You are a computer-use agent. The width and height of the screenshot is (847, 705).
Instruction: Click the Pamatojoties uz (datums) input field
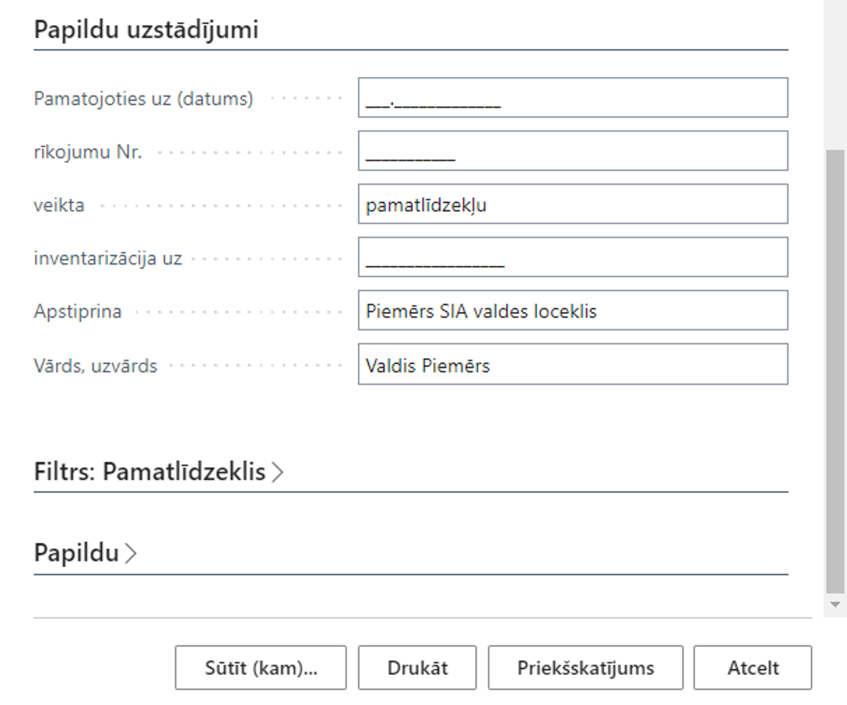pyautogui.click(x=573, y=98)
